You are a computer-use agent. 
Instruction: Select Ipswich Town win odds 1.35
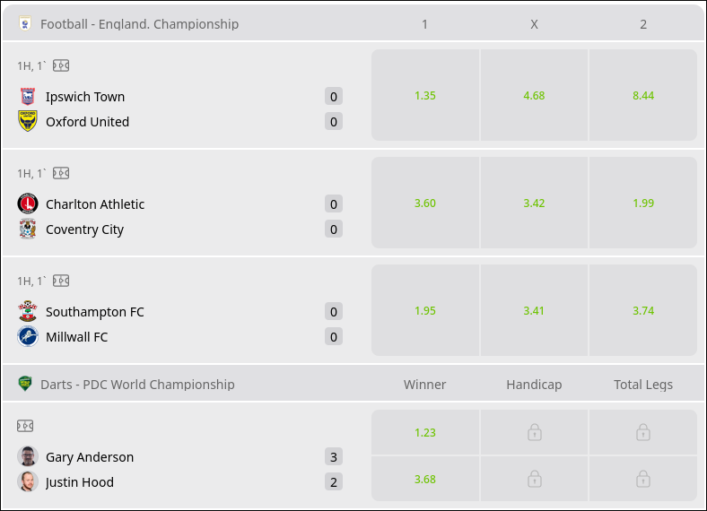tap(425, 95)
